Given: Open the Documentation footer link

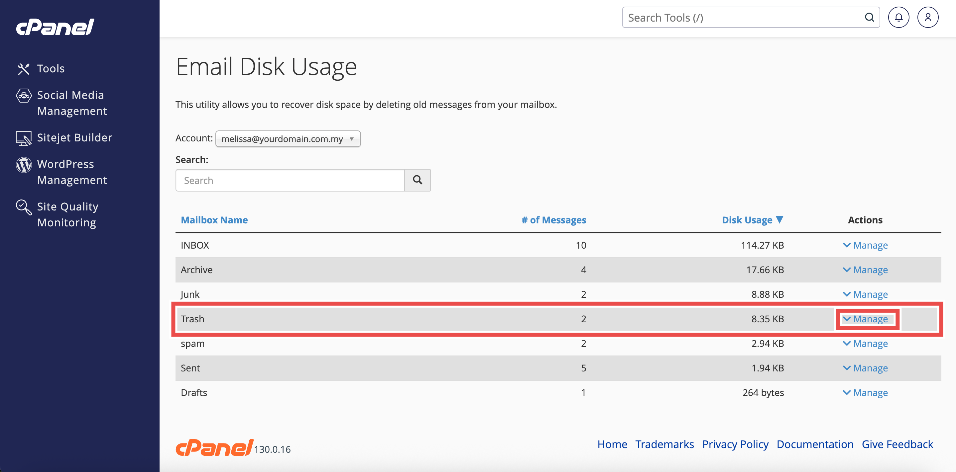Looking at the screenshot, I should pos(815,444).
